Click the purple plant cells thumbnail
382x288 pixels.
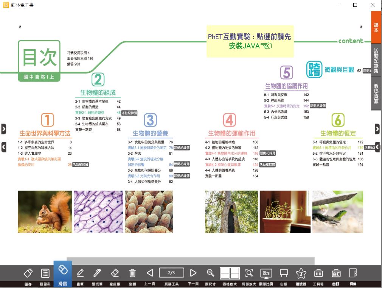pyautogui.click(x=99, y=211)
